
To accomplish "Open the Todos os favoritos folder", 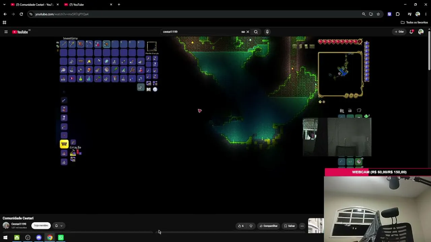I will pyautogui.click(x=414, y=23).
